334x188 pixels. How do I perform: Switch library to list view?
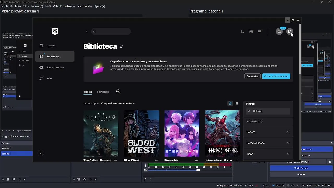237,103
